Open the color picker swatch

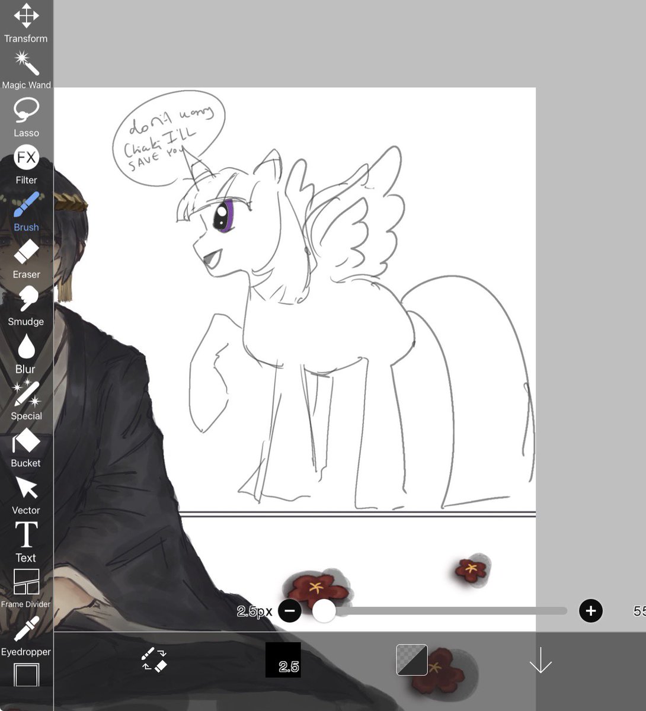[x=412, y=659]
